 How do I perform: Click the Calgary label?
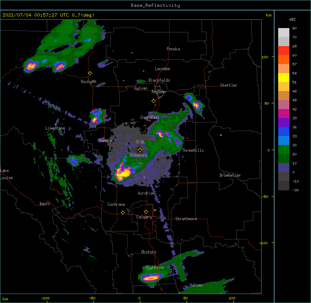144,217
